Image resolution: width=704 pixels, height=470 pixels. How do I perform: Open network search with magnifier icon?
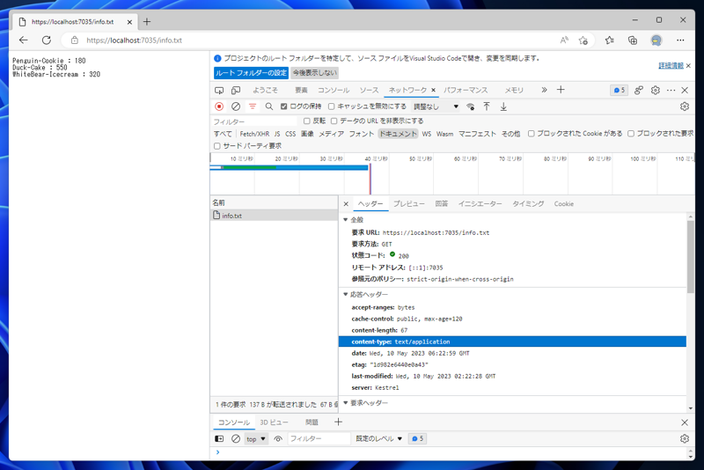tap(269, 106)
